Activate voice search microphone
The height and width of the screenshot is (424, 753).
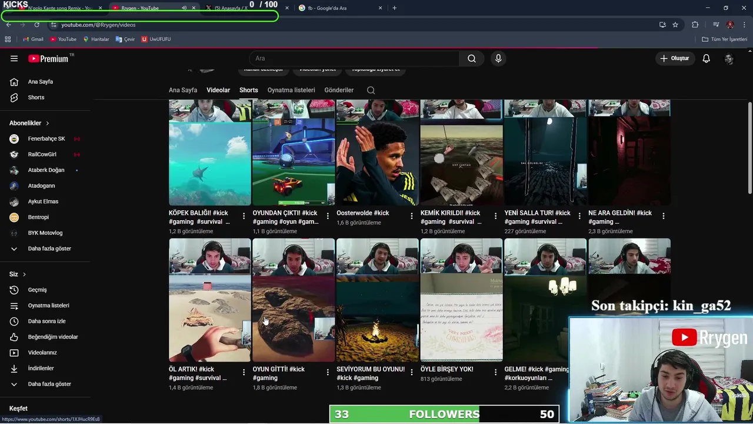tap(498, 58)
